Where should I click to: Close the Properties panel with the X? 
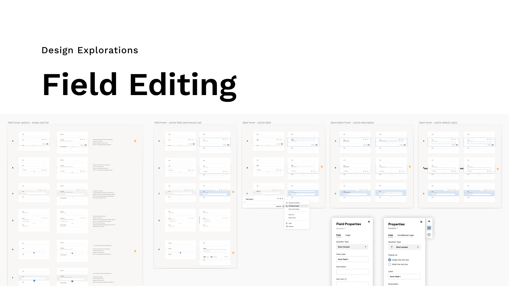(x=421, y=222)
